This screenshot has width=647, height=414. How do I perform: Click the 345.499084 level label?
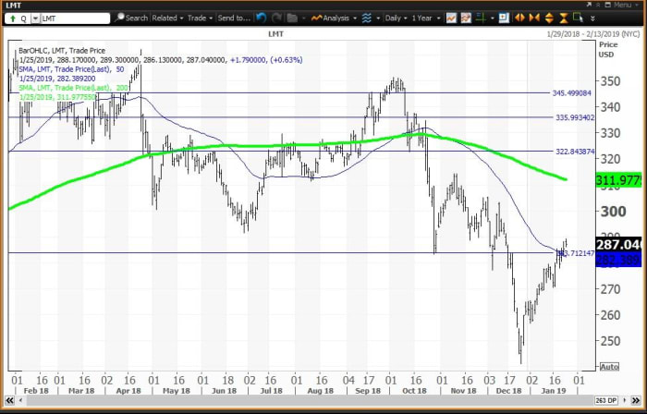point(571,93)
